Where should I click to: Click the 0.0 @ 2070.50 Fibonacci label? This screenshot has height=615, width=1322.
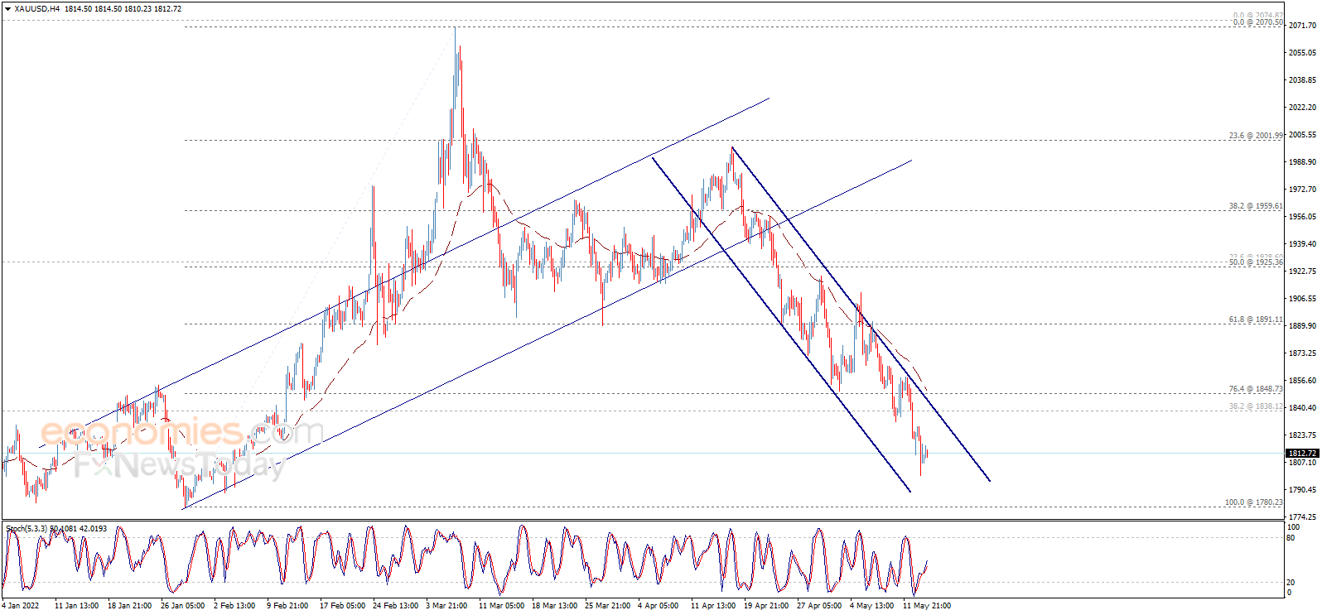click(1257, 22)
